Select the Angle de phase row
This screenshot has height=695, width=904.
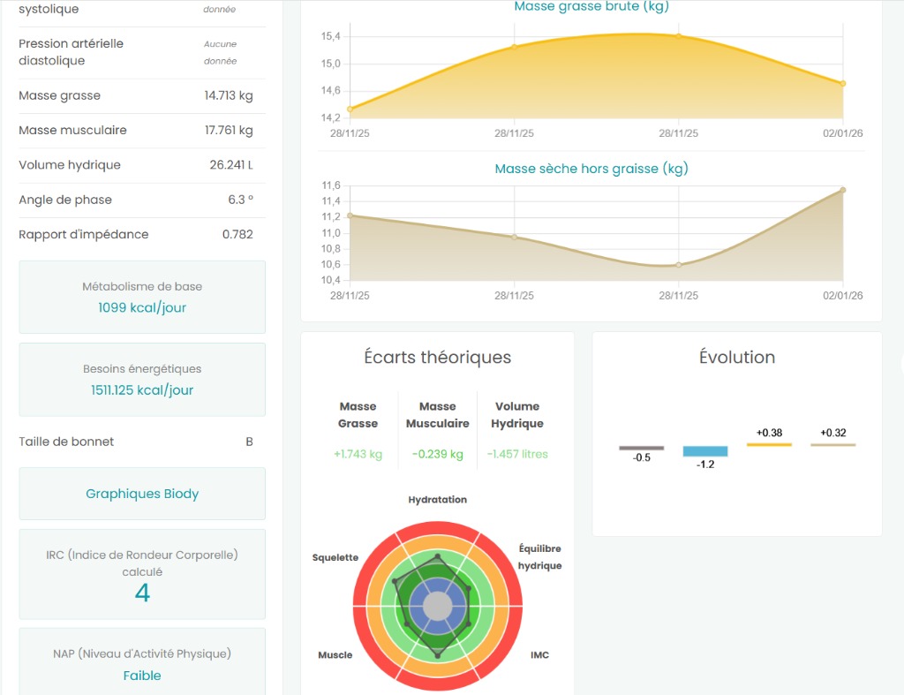click(136, 200)
